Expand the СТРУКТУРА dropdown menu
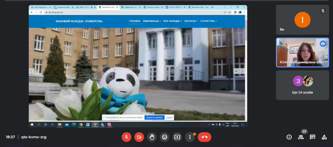333x147 pixels. click(x=208, y=21)
